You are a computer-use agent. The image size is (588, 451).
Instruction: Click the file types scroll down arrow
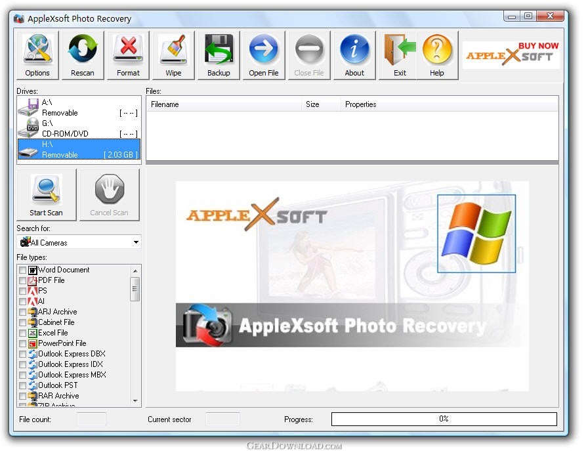pyautogui.click(x=135, y=401)
